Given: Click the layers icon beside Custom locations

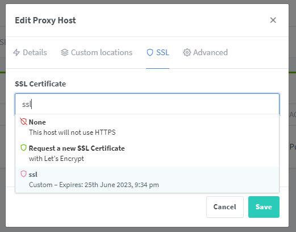Looking at the screenshot, I should [65, 52].
